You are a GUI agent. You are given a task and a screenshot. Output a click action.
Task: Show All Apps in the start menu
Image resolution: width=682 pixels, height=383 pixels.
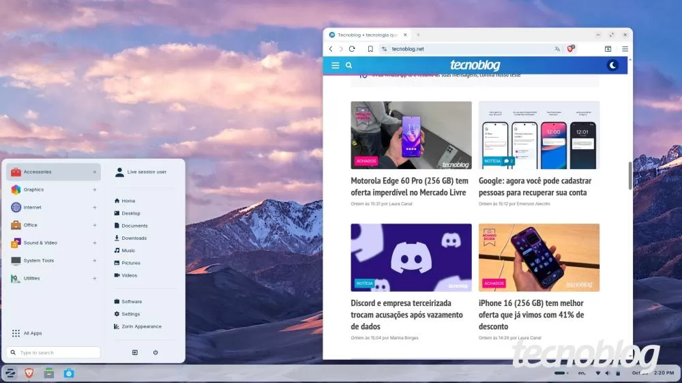[x=27, y=333]
